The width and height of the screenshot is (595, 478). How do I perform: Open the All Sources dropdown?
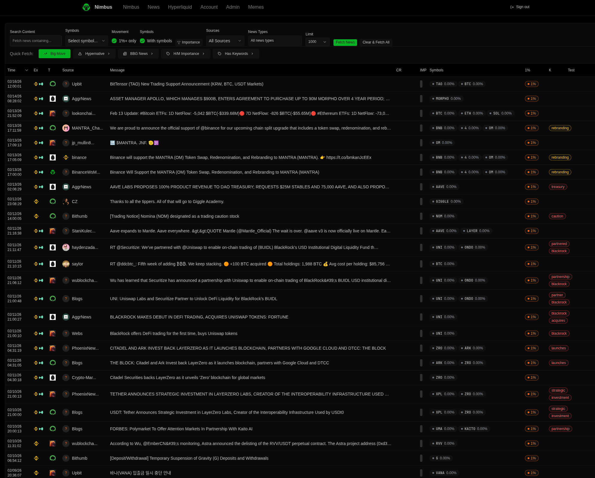tap(225, 41)
